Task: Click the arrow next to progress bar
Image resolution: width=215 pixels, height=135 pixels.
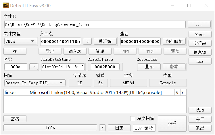Action: (x=102, y=128)
